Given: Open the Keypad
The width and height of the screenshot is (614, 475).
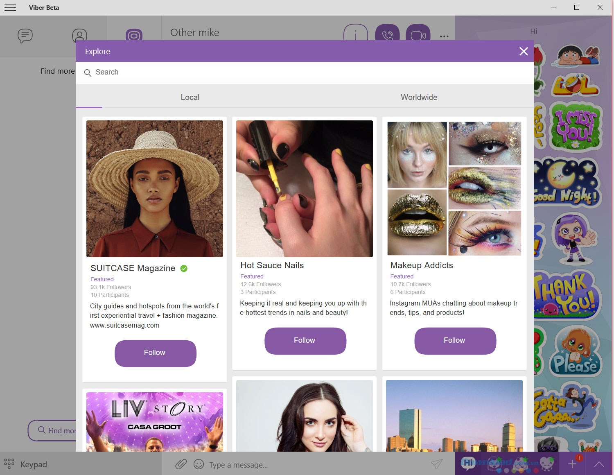Looking at the screenshot, I should point(25,464).
